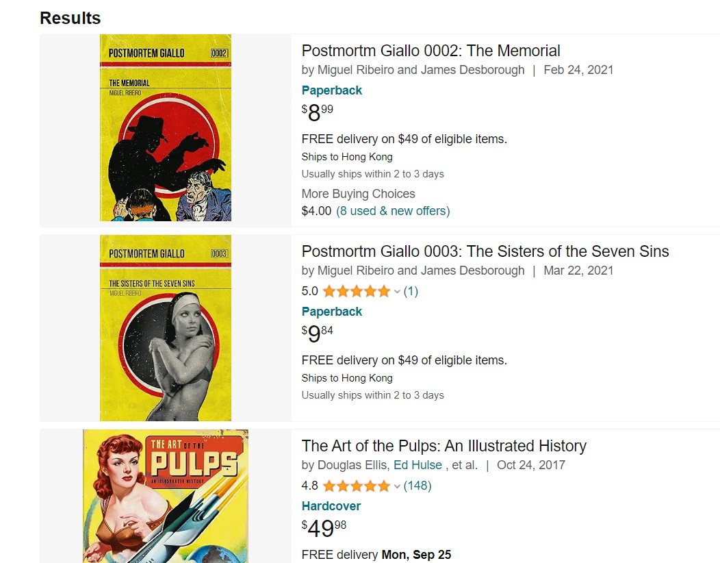
Task: Click the 4.8 star rating icons
Action: (x=357, y=486)
